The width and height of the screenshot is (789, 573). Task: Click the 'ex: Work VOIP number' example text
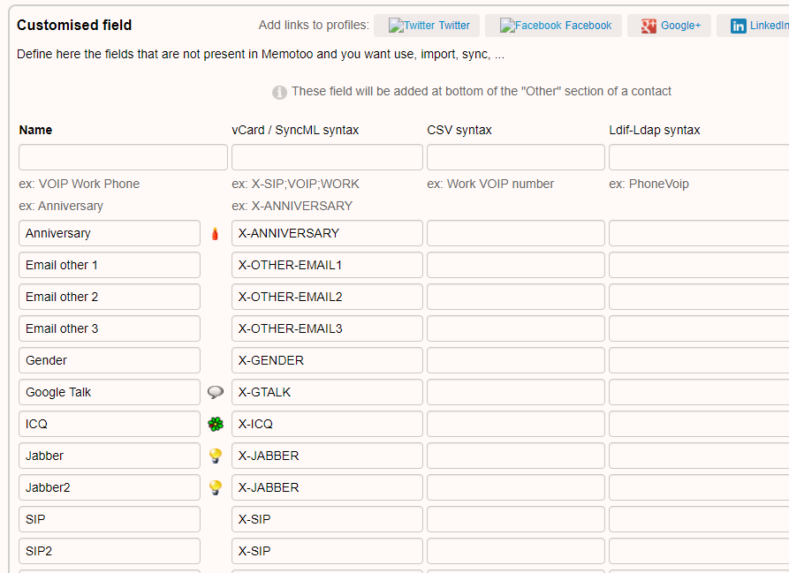[x=490, y=184]
